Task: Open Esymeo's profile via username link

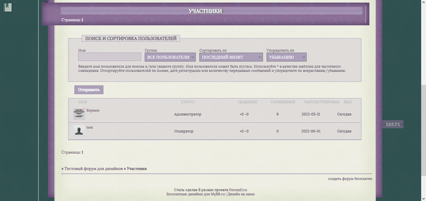Action: click(x=93, y=110)
